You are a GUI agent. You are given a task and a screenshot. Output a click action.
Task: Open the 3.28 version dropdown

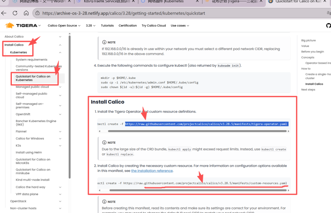click(x=91, y=25)
